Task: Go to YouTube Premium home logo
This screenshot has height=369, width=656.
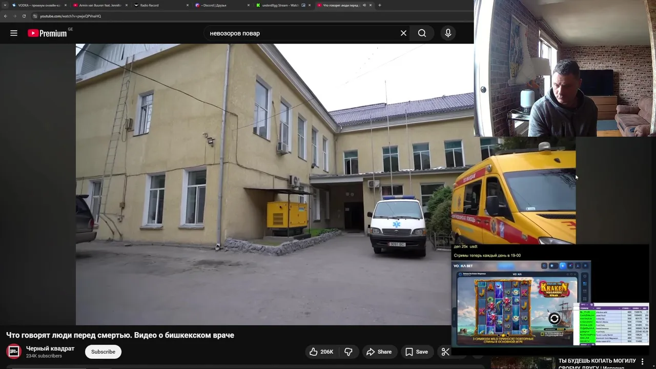Action: point(47,33)
